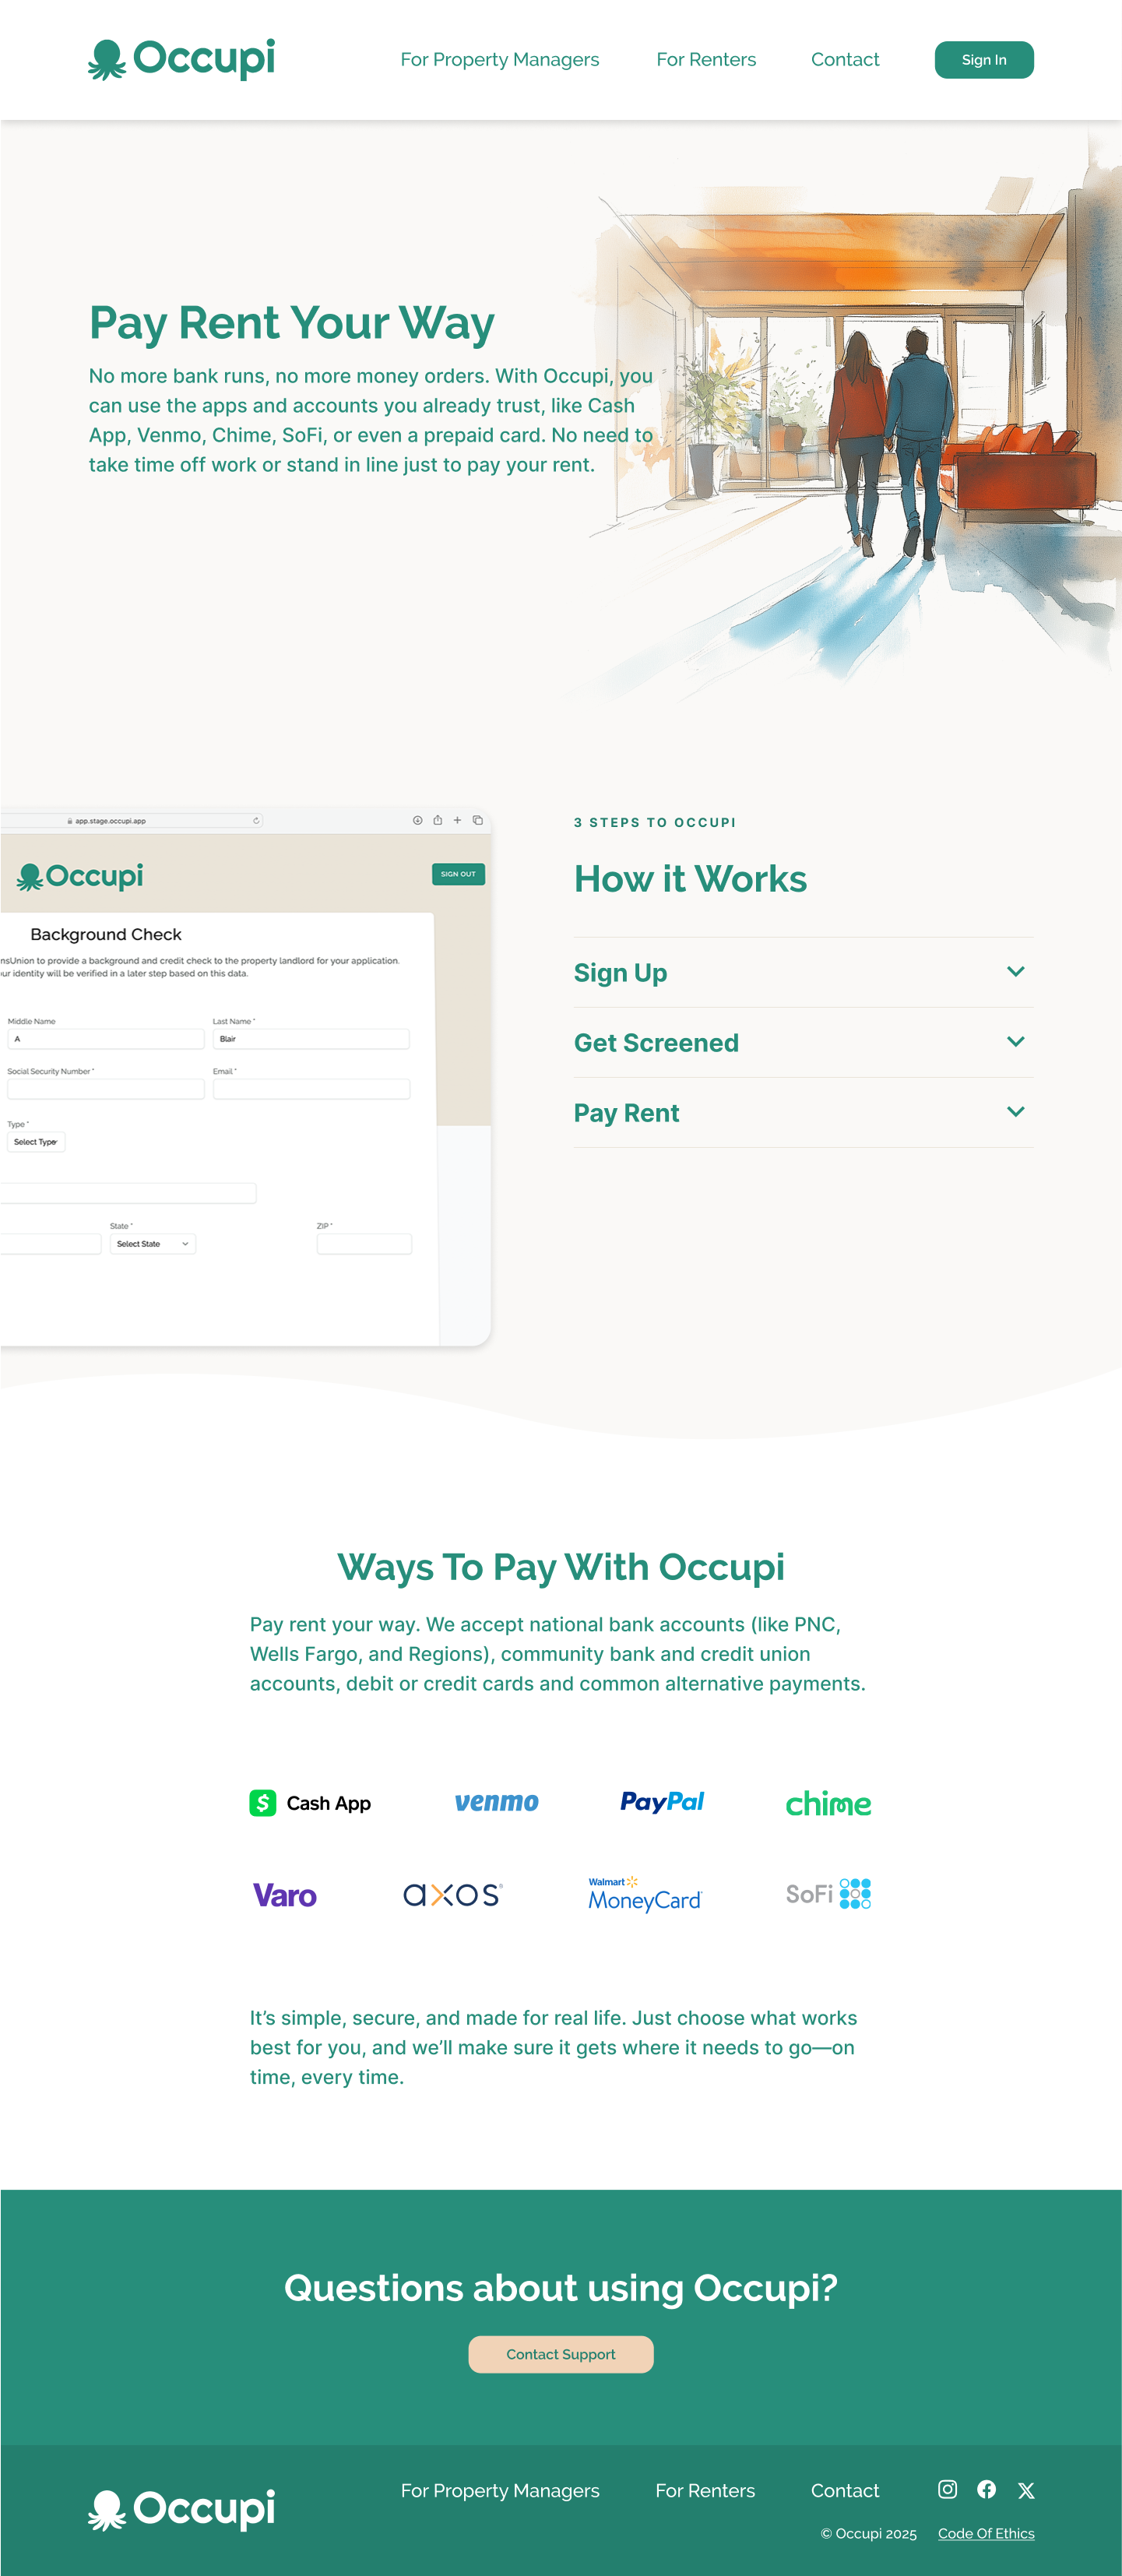Click the Axos logo

(452, 1894)
